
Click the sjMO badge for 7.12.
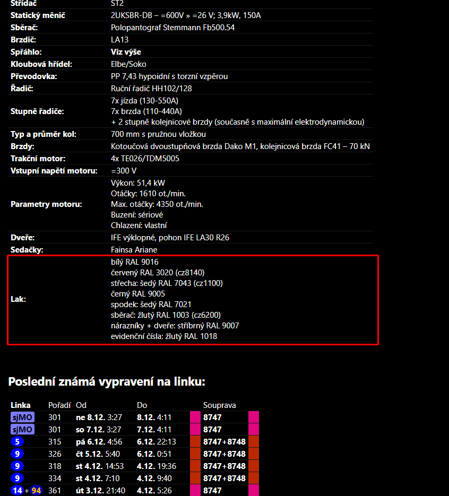pos(22,430)
